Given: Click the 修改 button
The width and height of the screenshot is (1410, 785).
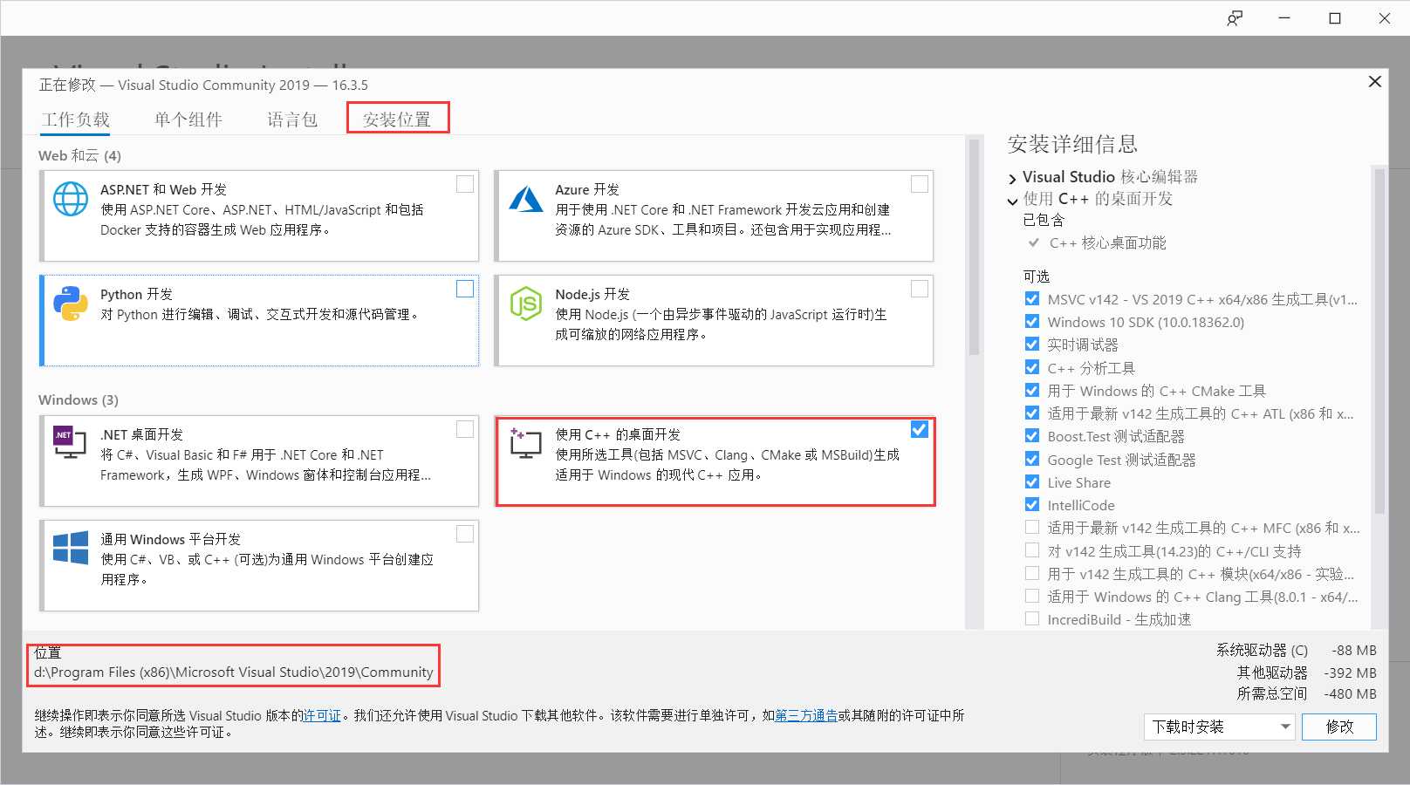Looking at the screenshot, I should click(1339, 727).
